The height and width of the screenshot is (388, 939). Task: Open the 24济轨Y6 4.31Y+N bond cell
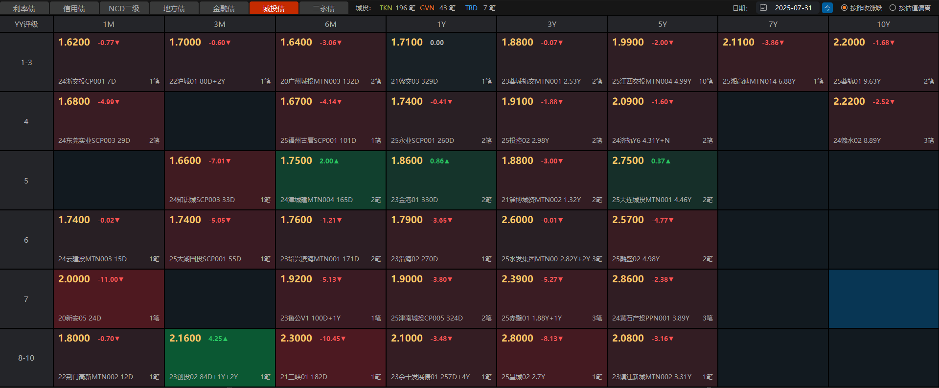[663, 121]
